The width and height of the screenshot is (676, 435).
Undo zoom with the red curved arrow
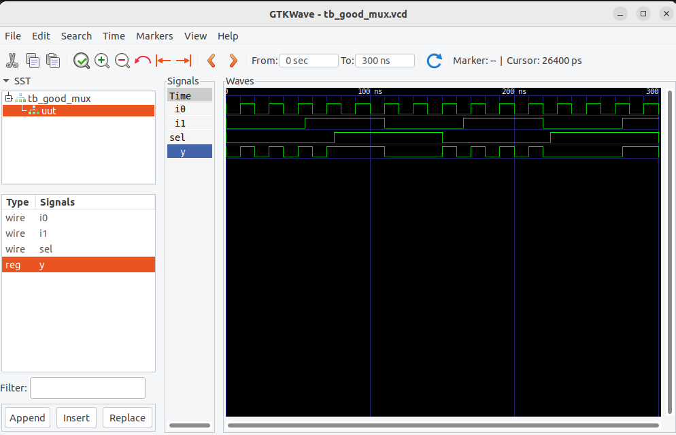(142, 61)
